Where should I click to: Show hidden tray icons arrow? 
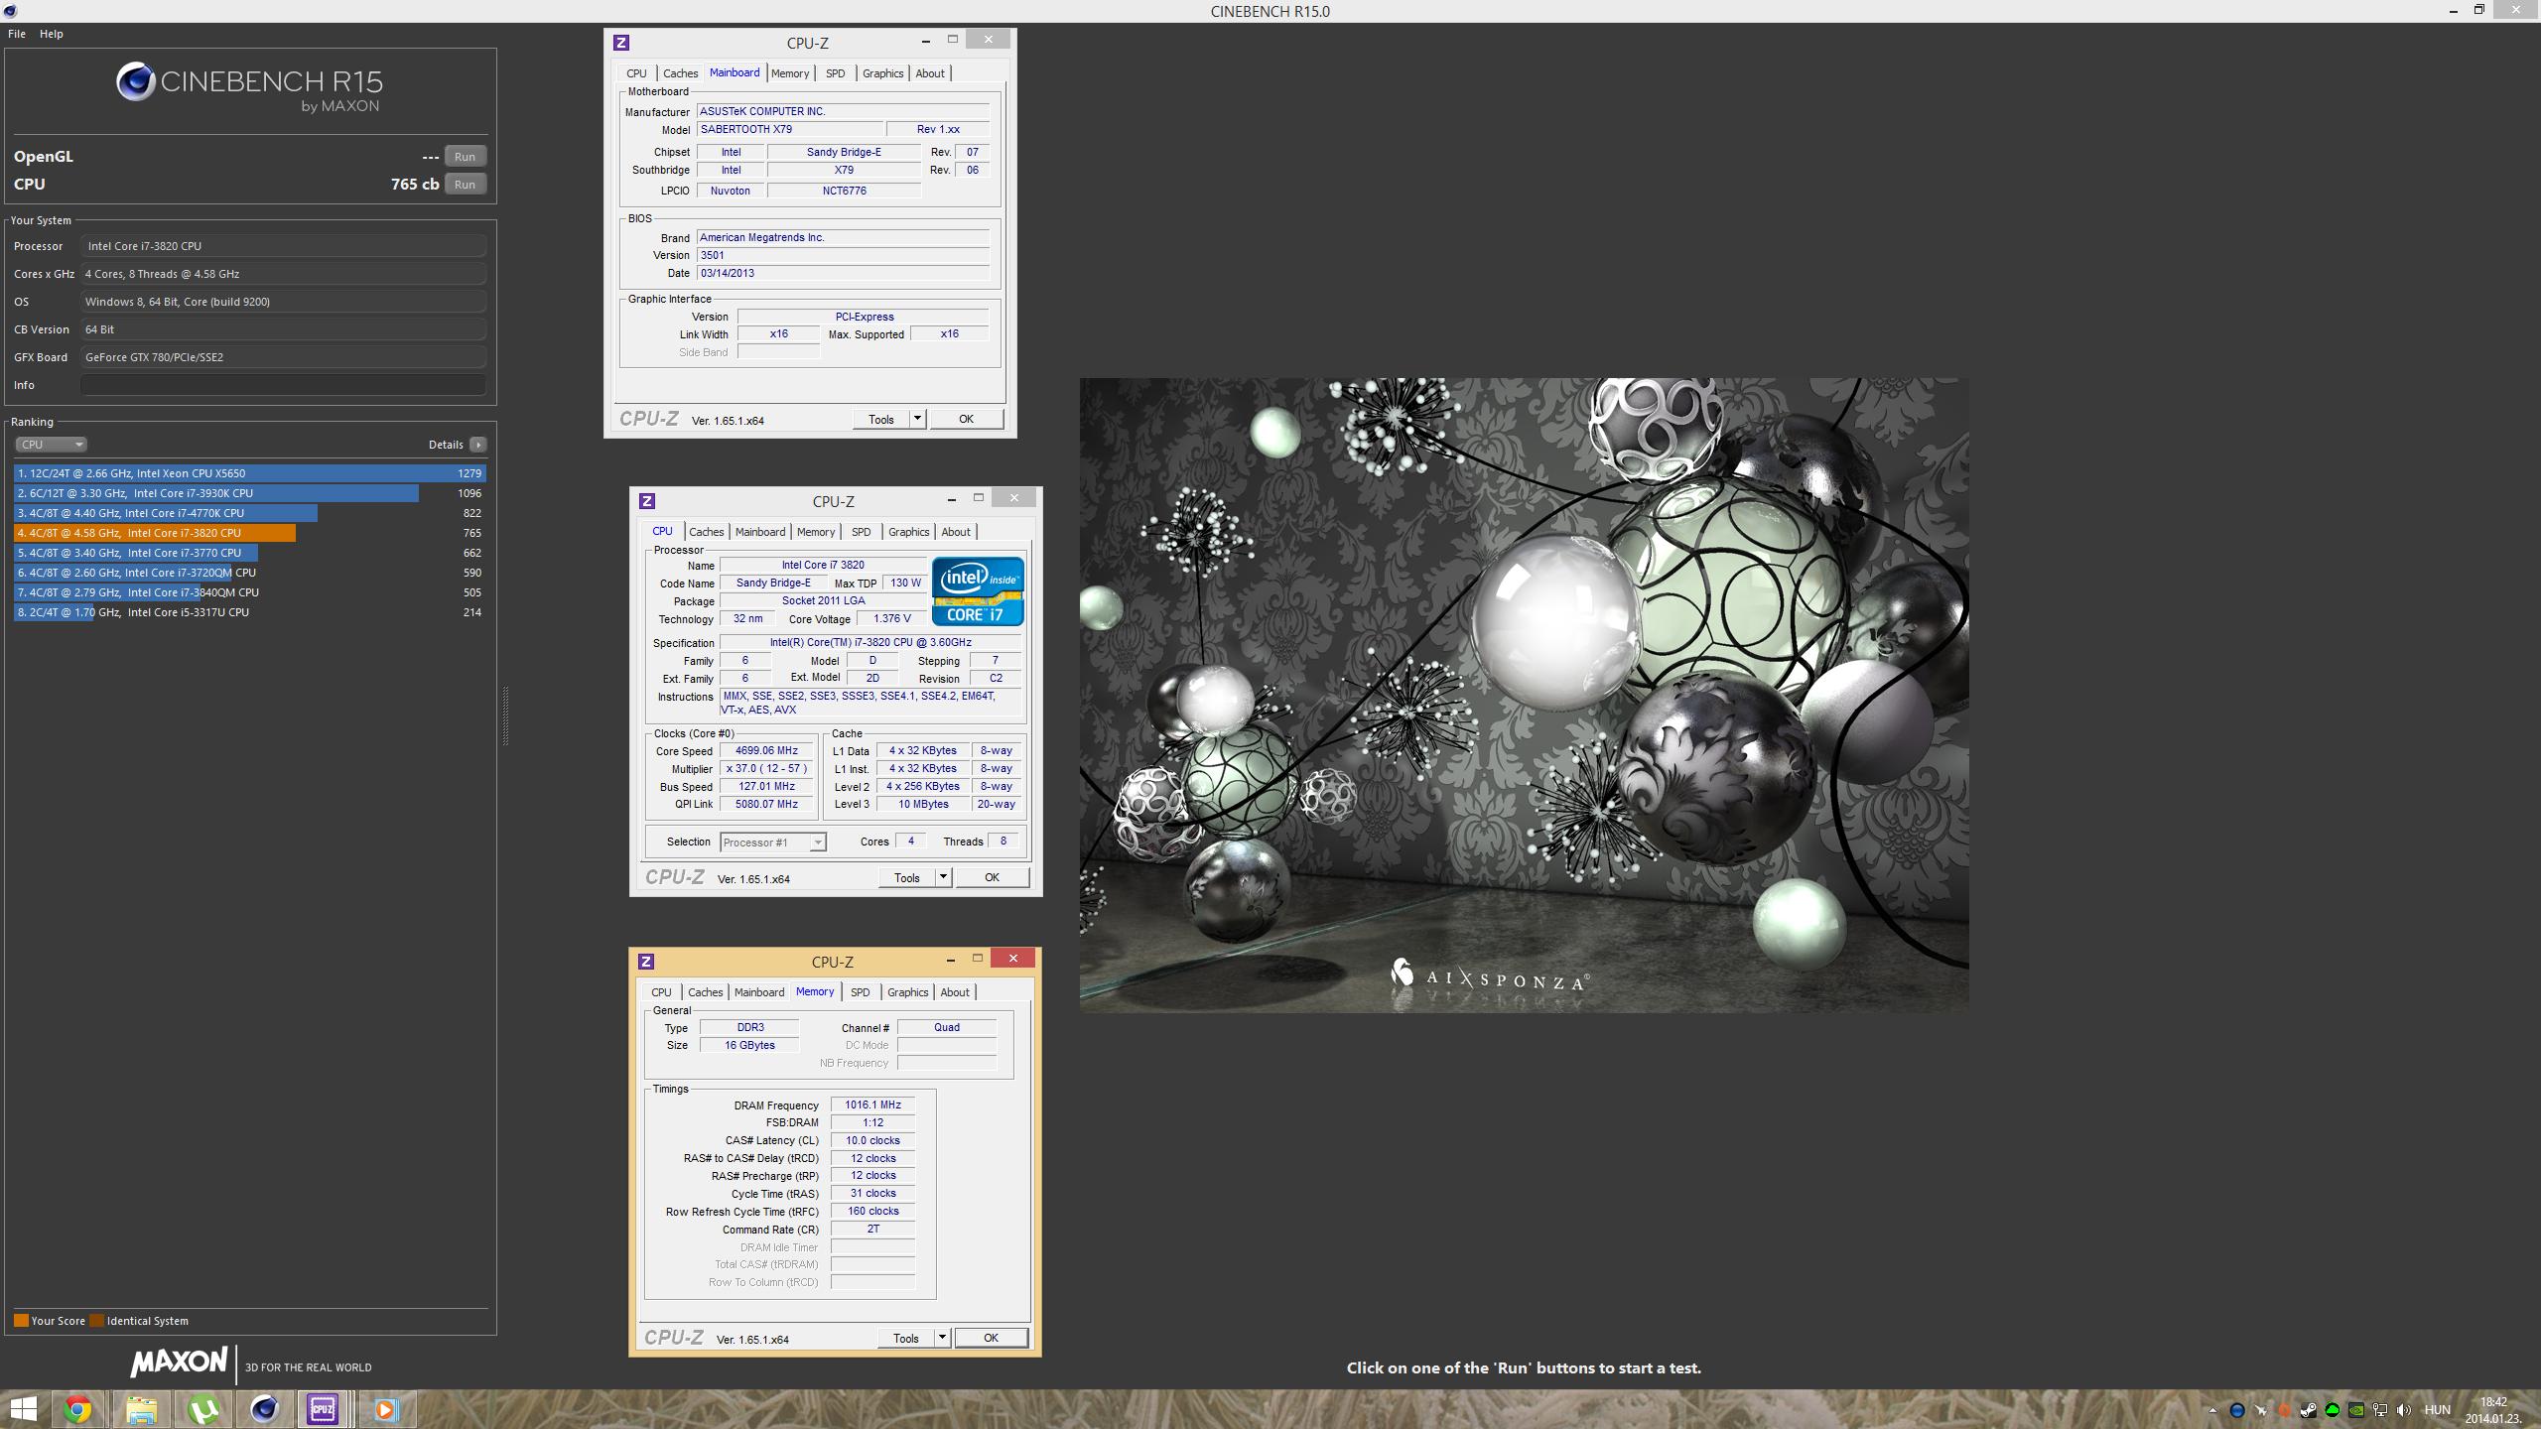point(2212,1410)
